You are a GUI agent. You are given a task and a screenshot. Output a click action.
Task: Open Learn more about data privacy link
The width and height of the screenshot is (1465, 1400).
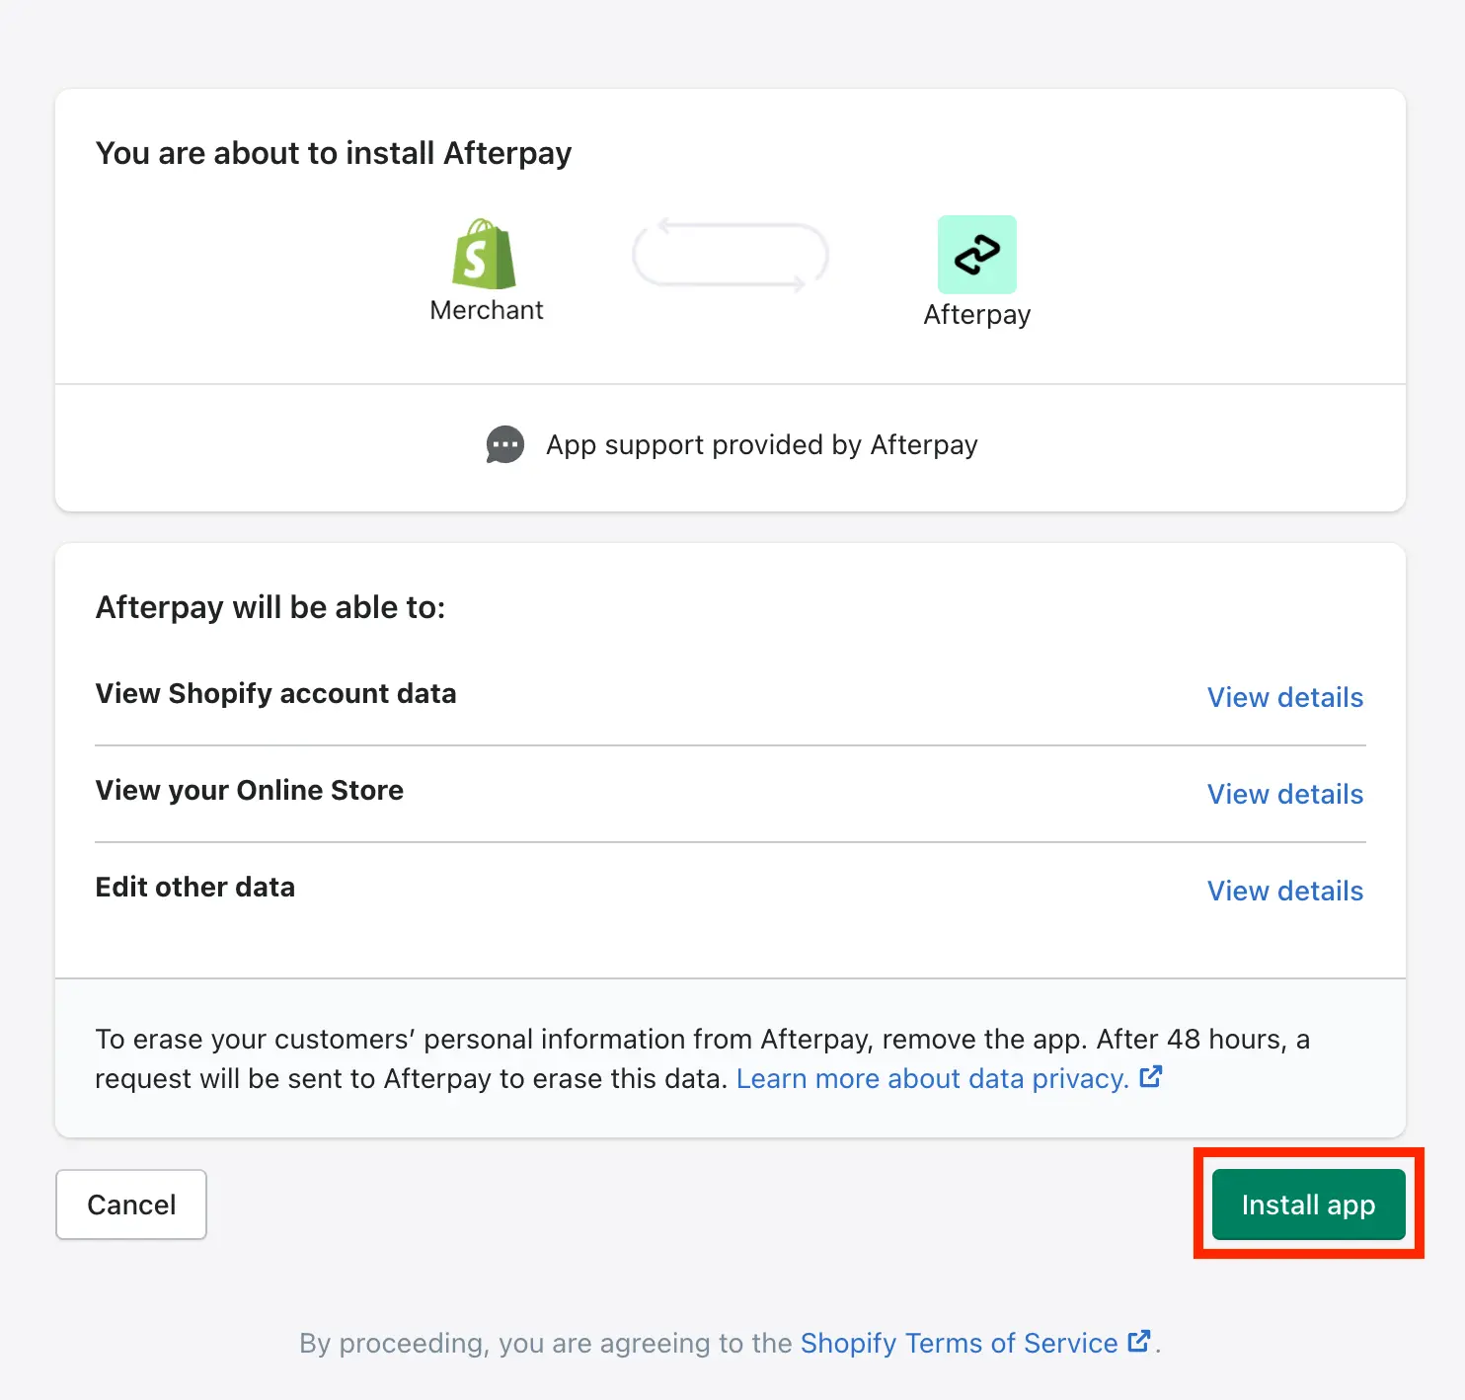click(x=932, y=1079)
